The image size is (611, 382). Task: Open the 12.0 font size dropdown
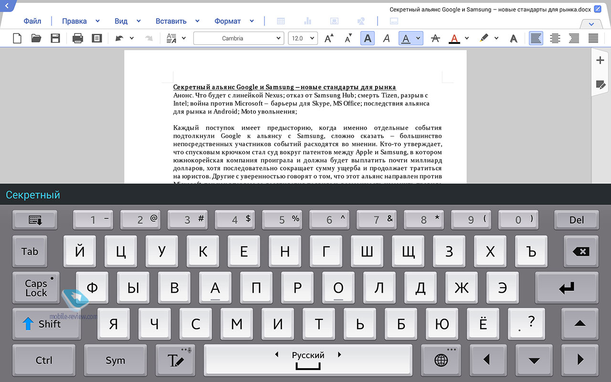(x=303, y=38)
